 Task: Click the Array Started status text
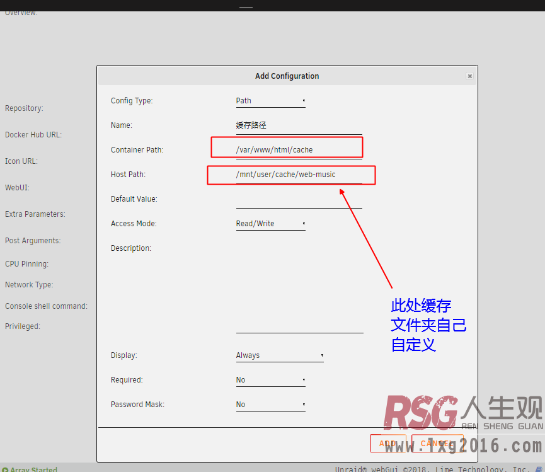[34, 469]
